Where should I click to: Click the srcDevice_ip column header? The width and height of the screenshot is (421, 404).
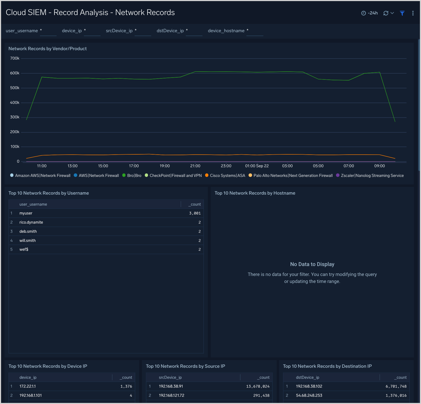click(x=170, y=377)
